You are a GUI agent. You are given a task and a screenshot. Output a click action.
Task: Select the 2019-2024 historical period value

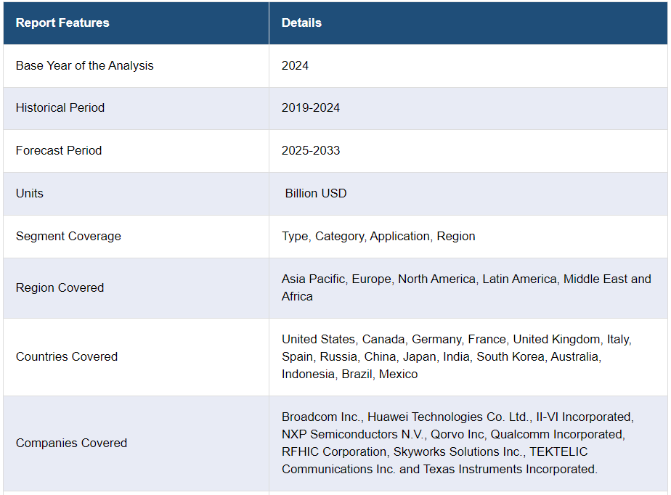pos(311,107)
